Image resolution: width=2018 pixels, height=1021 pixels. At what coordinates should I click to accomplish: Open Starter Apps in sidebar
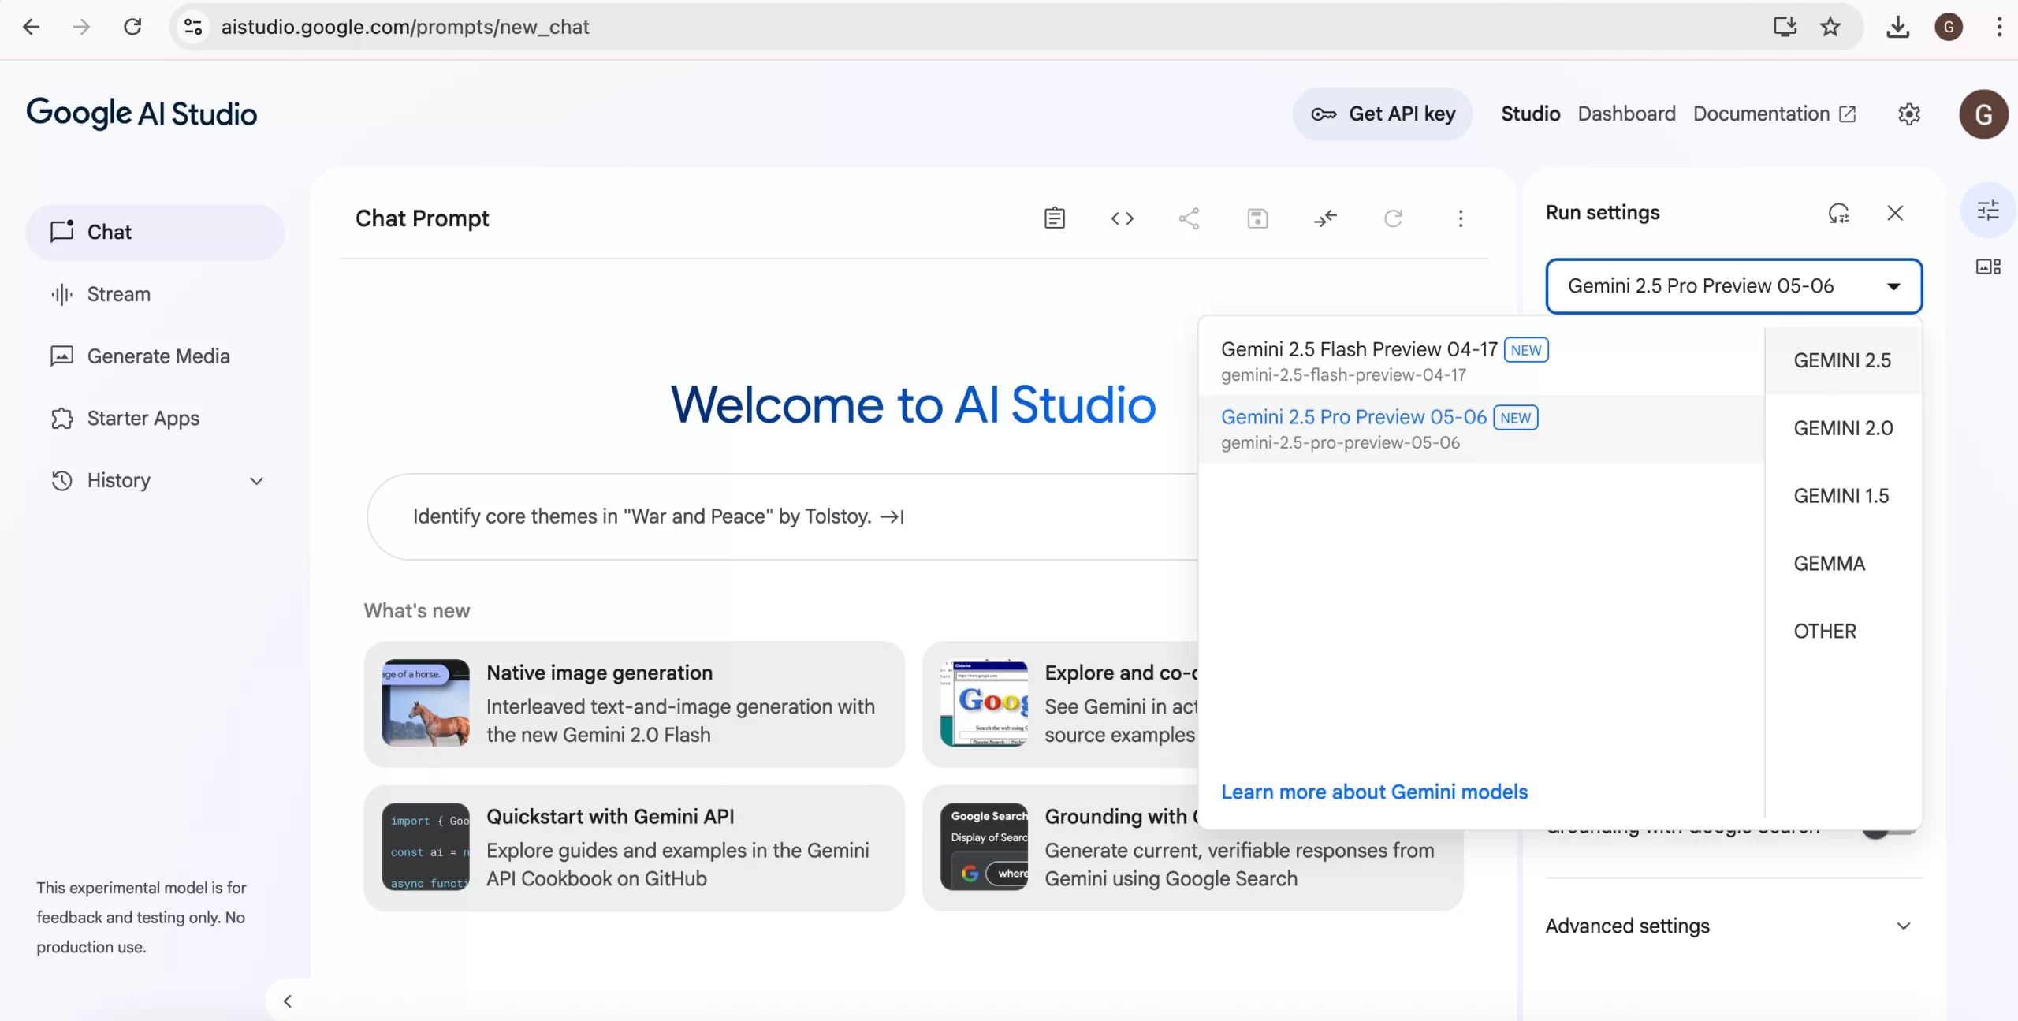point(155,419)
